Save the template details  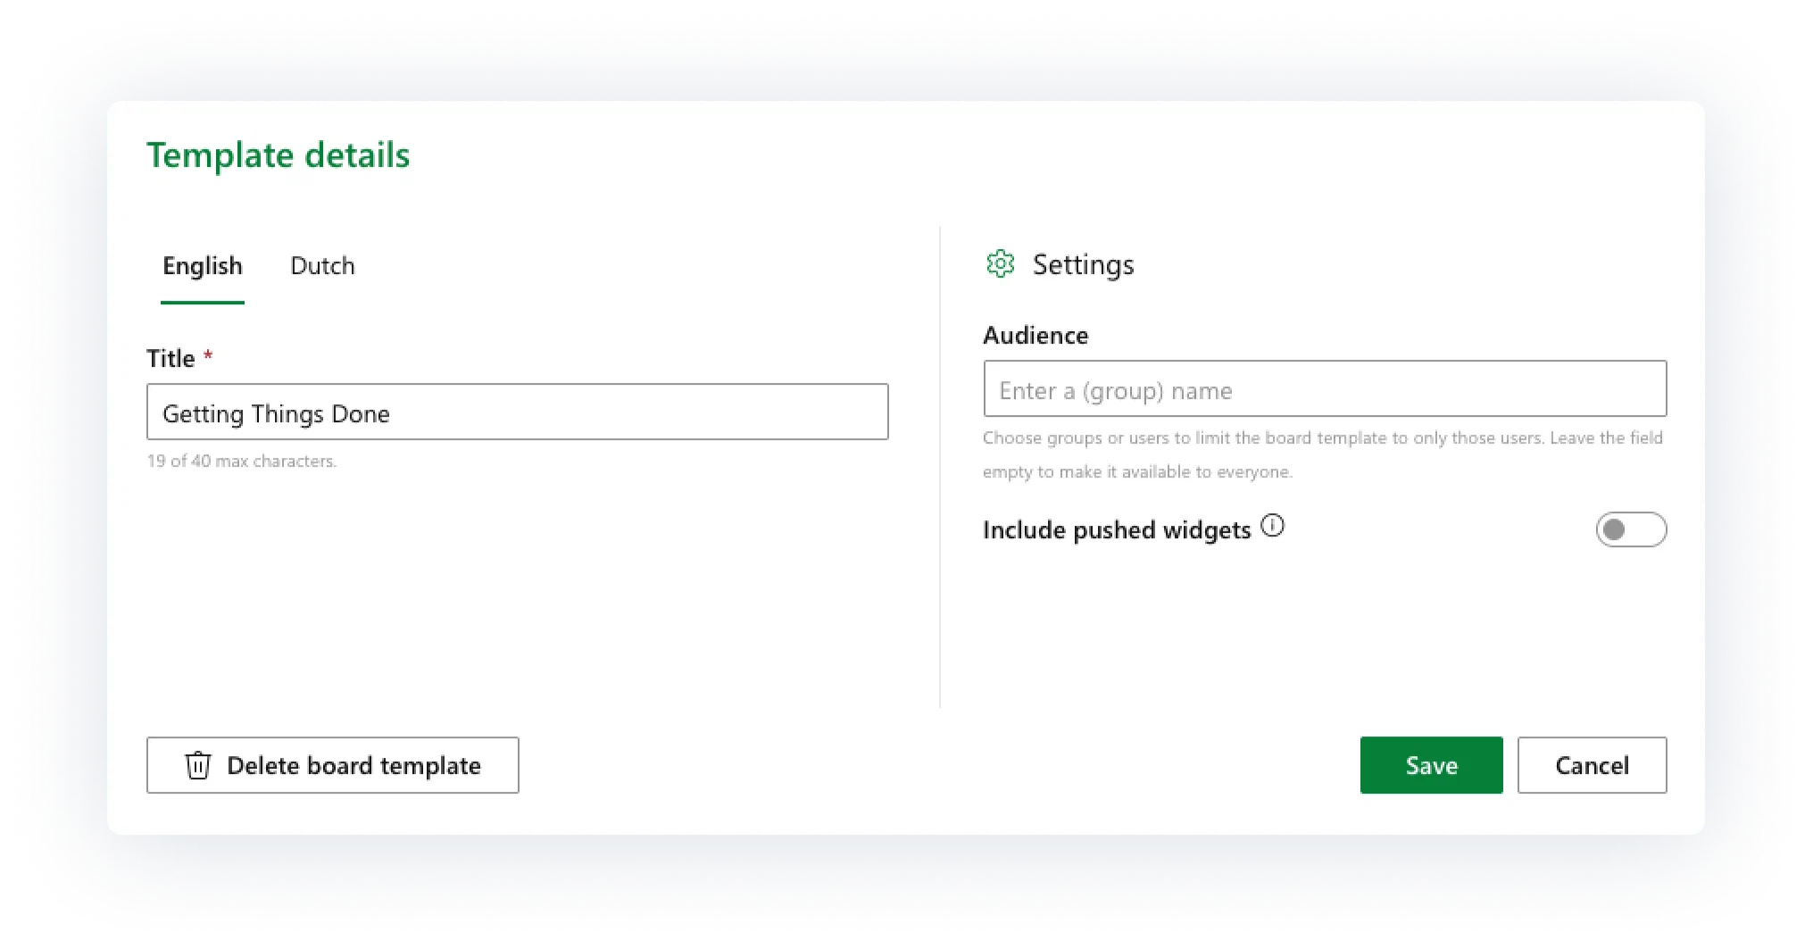1431,765
